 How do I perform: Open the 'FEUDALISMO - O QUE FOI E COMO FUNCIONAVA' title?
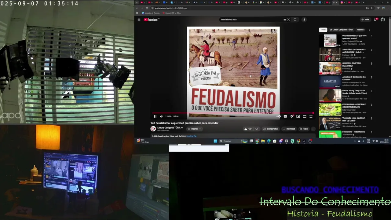(x=354, y=106)
